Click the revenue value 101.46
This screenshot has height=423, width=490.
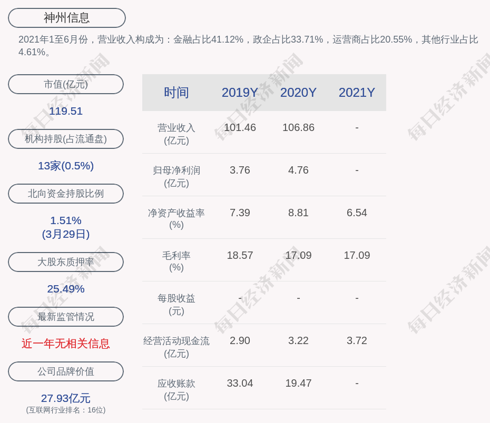[240, 128]
